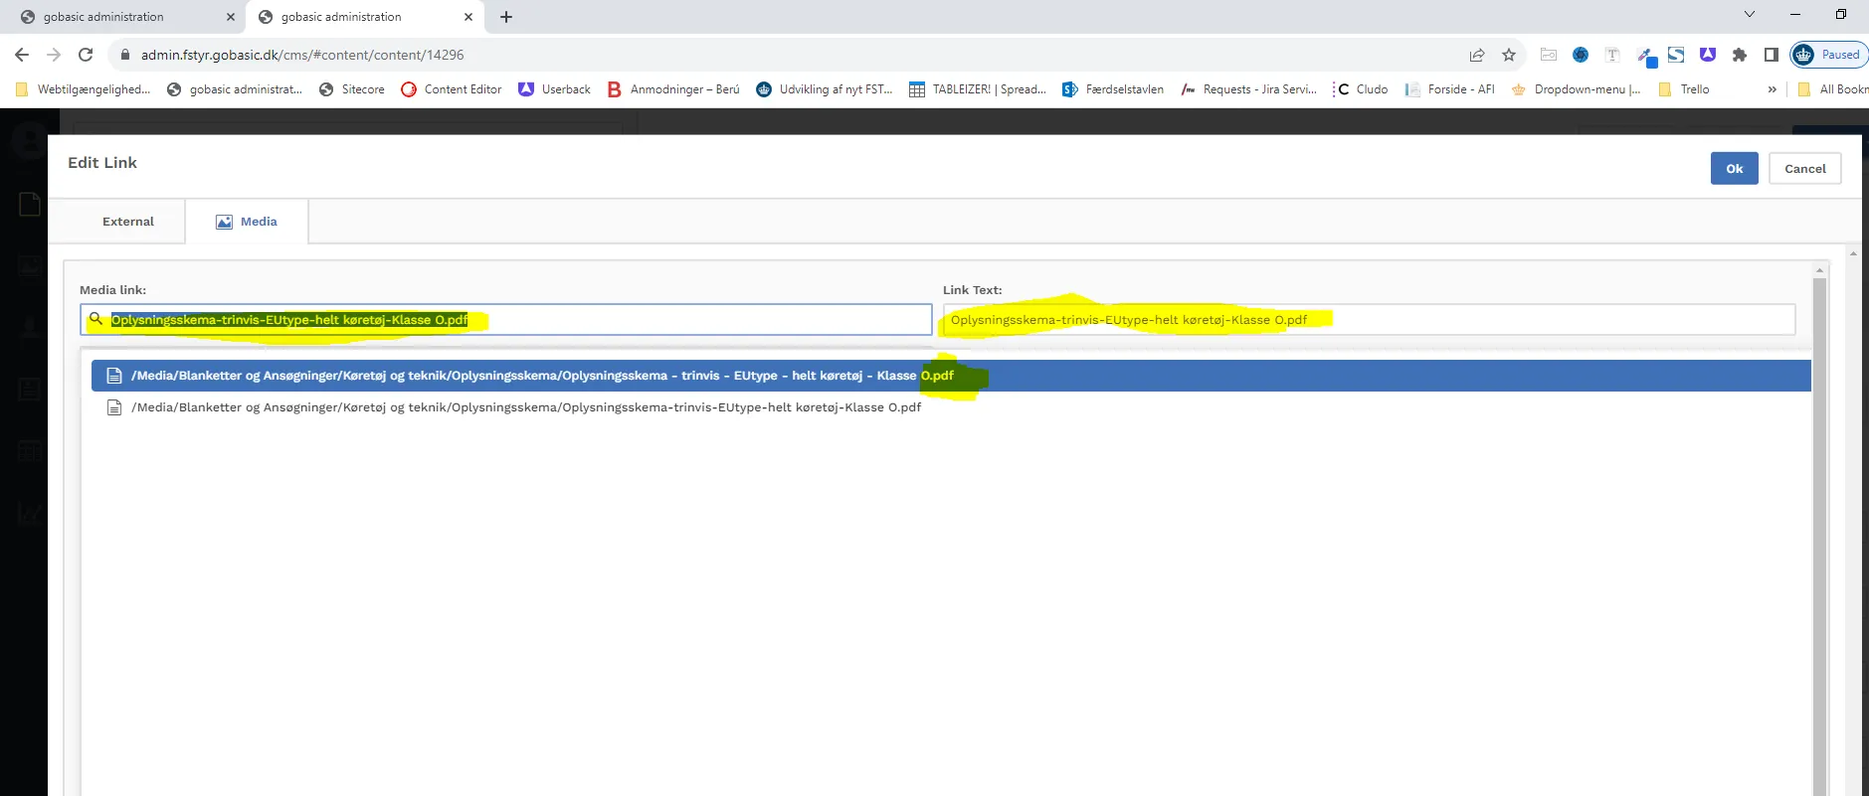This screenshot has height=796, width=1869.
Task: Select the highlighted PDF result with spaced name
Action: pos(542,376)
